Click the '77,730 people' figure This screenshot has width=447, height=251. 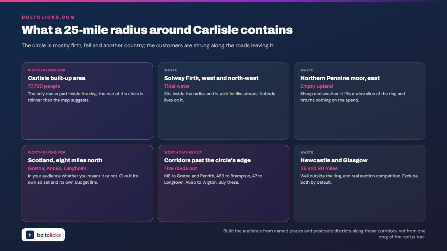[44, 86]
